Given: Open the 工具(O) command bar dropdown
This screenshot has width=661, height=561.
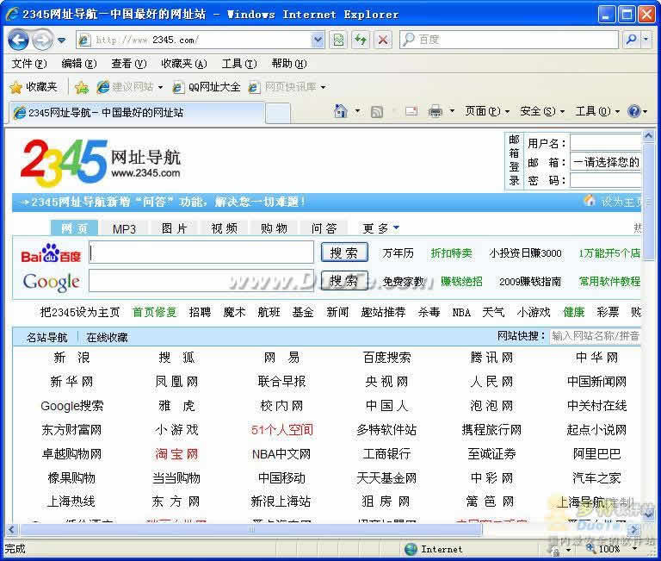Looking at the screenshot, I should coord(597,111).
